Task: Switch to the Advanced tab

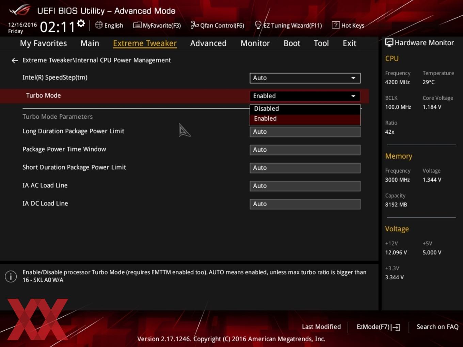Action: (208, 43)
